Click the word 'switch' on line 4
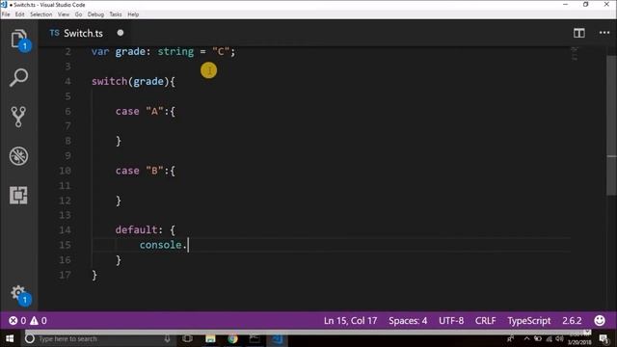This screenshot has width=617, height=347. pyautogui.click(x=109, y=81)
